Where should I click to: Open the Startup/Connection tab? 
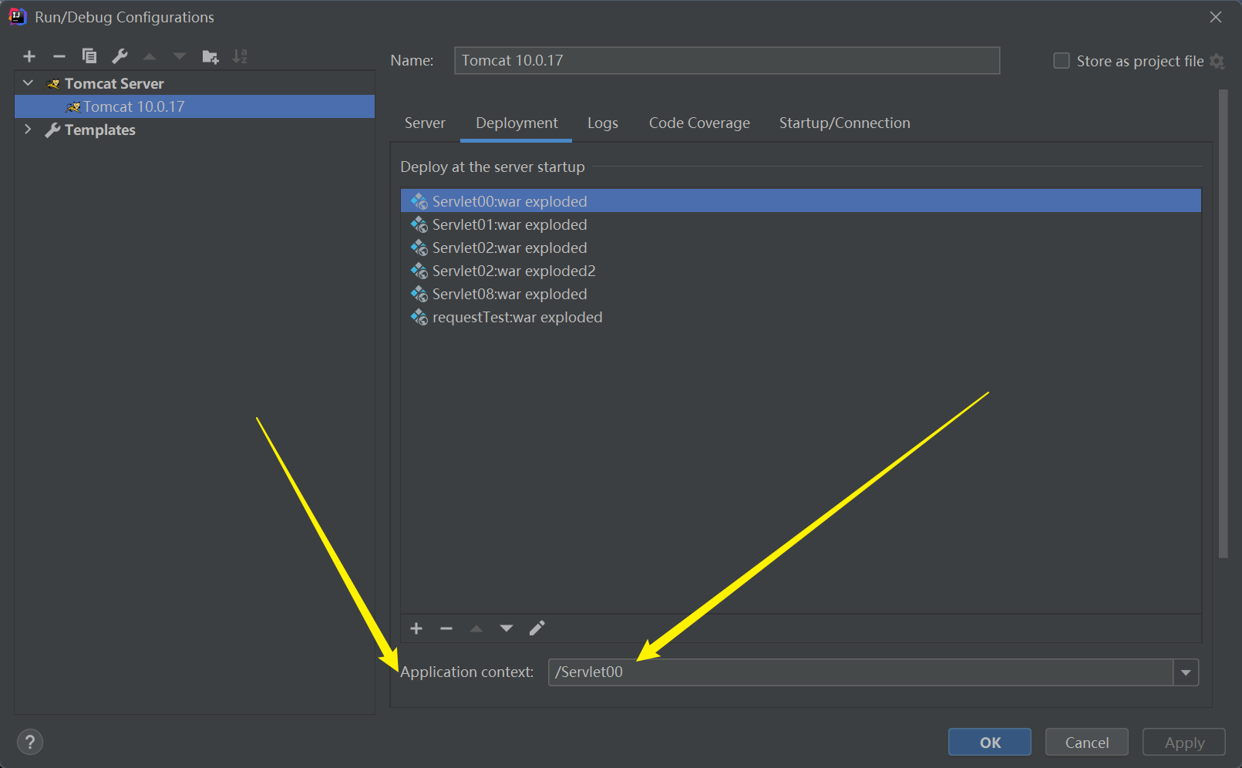click(x=844, y=123)
